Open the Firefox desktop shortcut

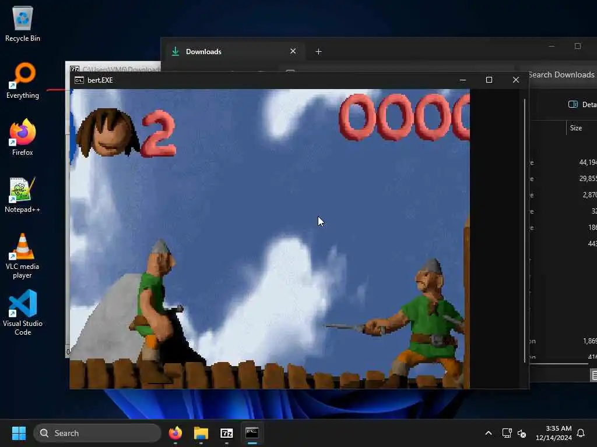(x=23, y=137)
